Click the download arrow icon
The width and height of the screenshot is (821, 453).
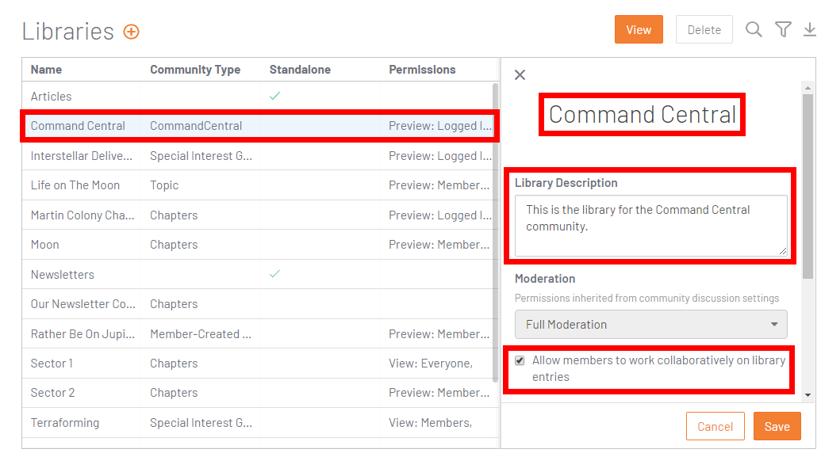(809, 29)
